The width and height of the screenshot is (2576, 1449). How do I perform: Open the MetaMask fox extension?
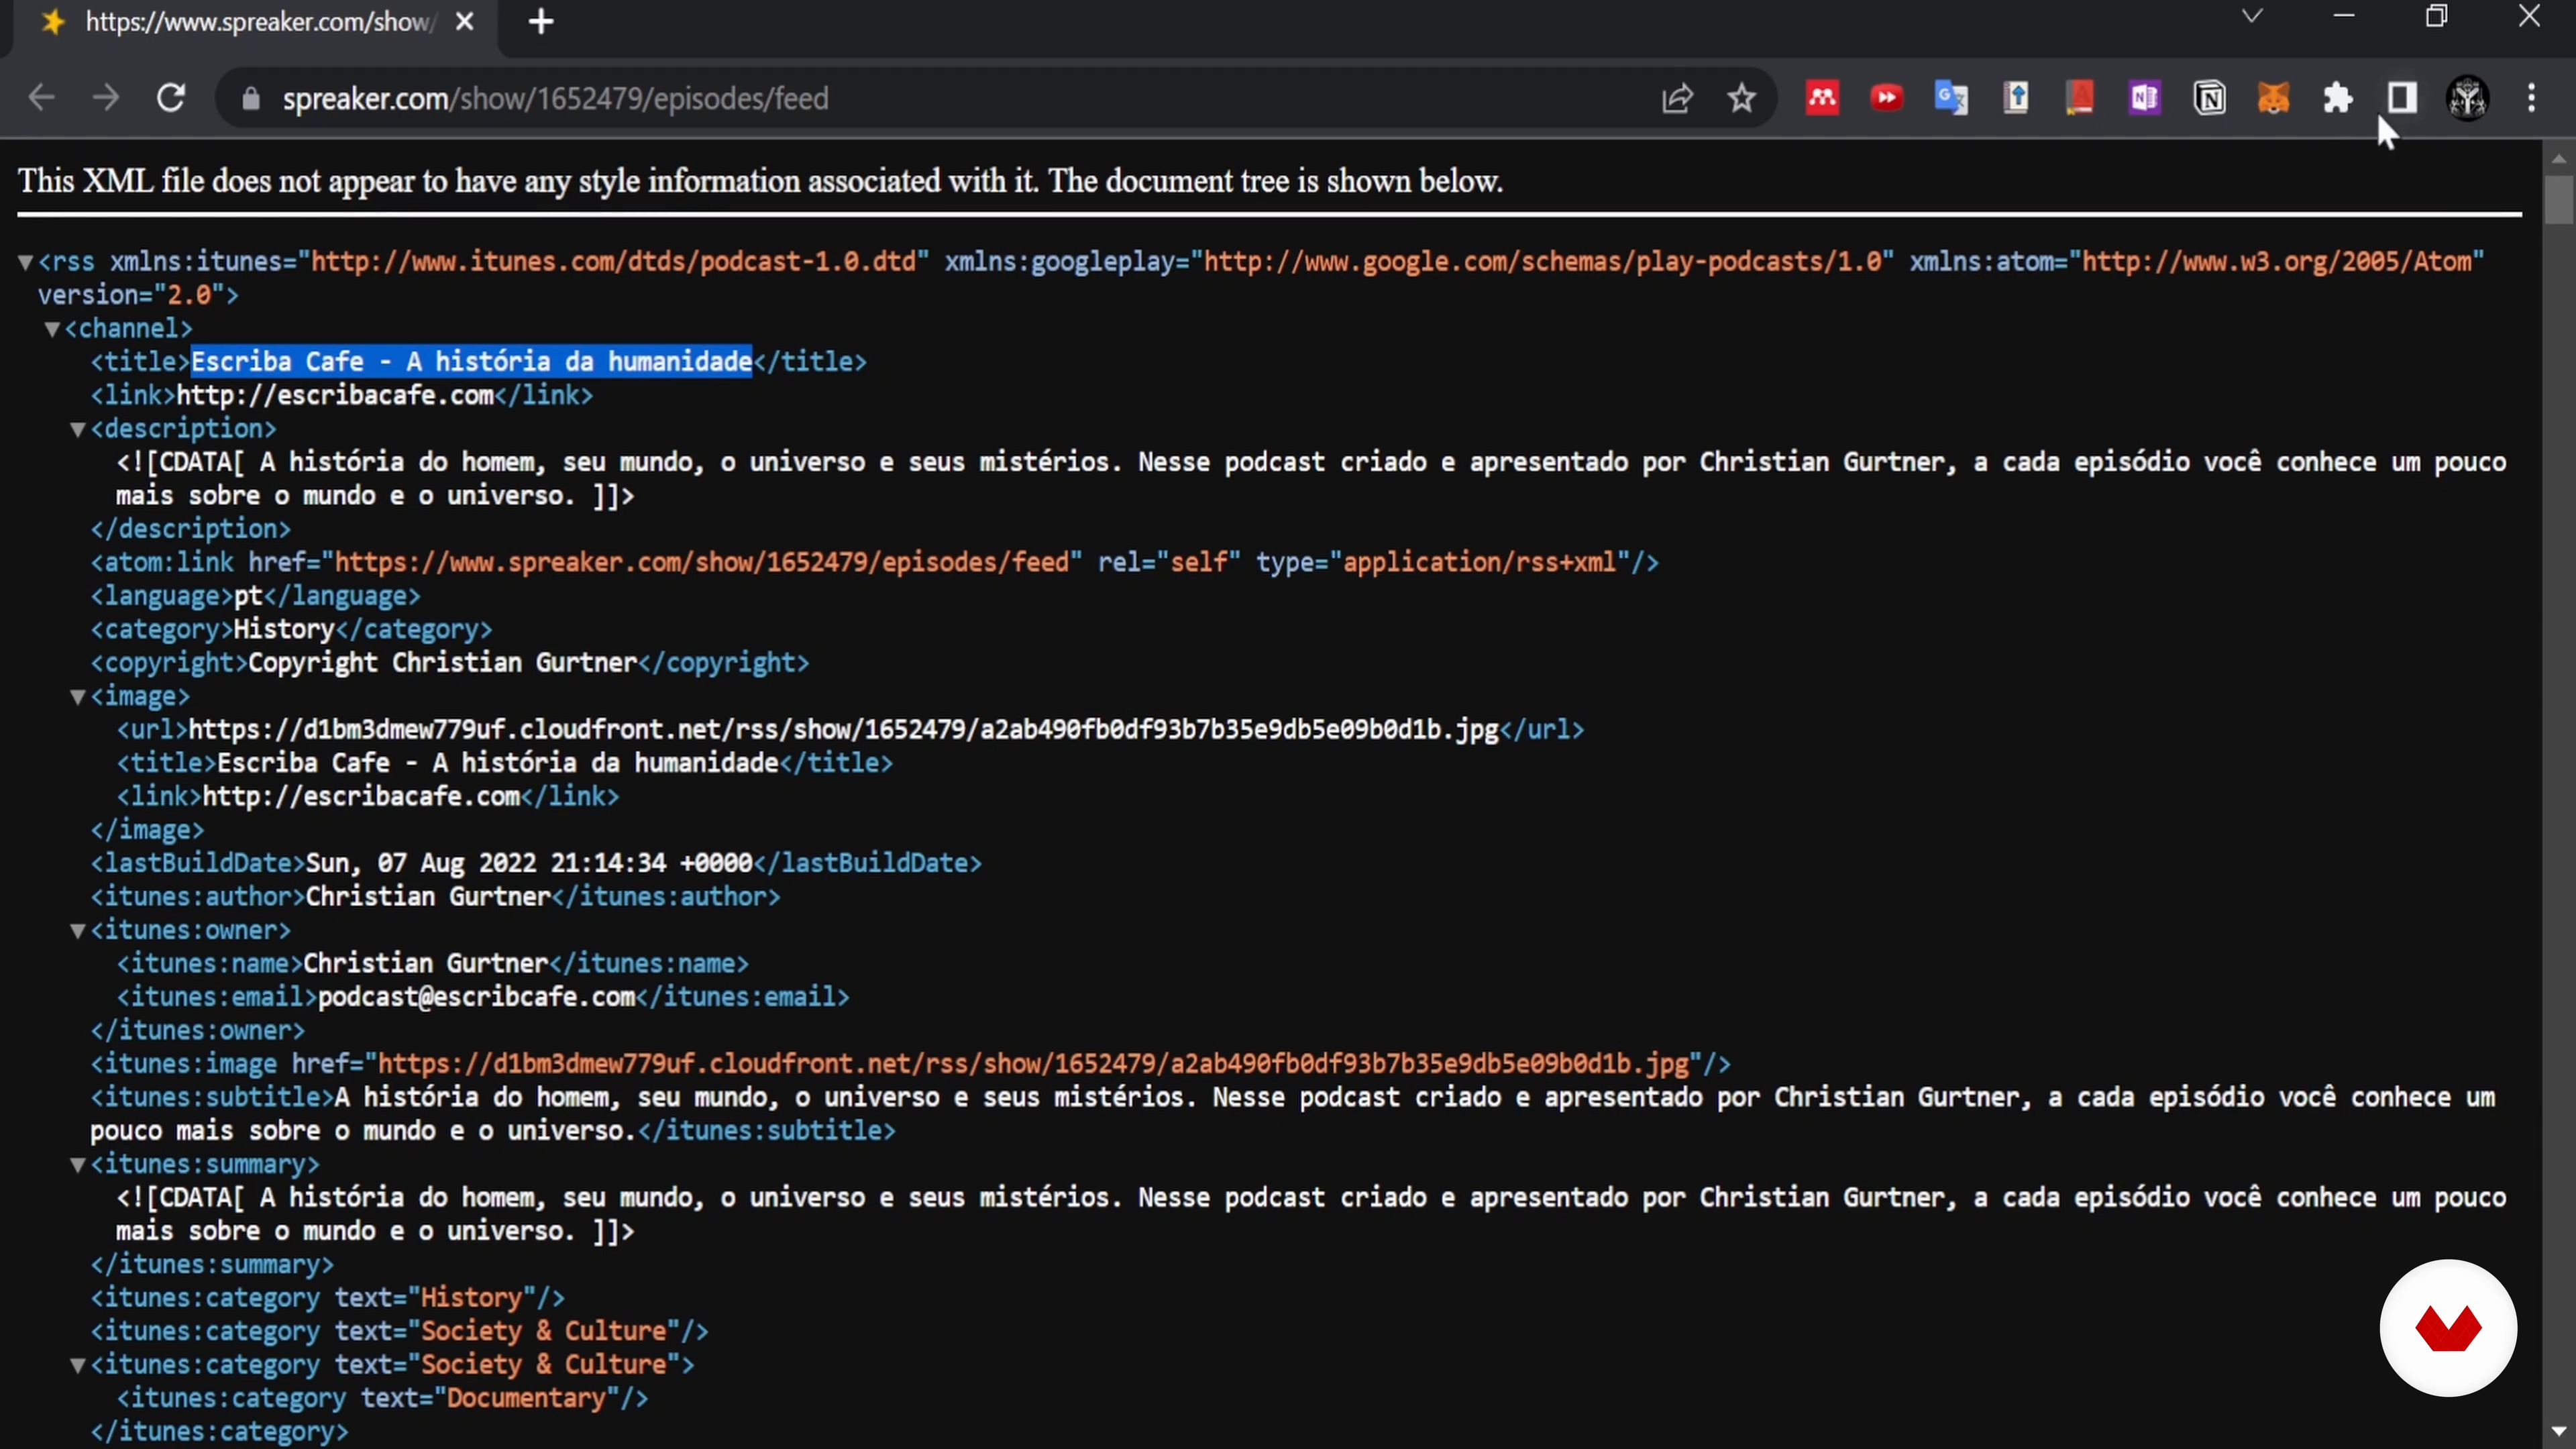(x=2273, y=98)
